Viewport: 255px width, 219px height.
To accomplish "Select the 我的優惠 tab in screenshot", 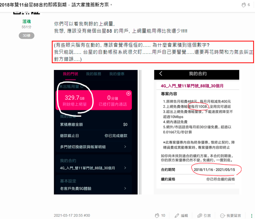I will (117, 74).
